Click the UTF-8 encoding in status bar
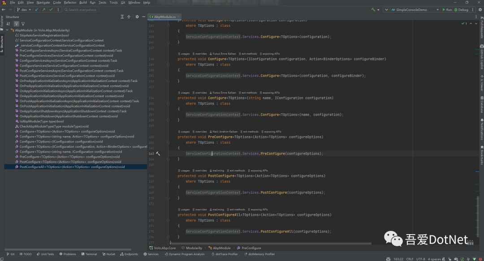The height and width of the screenshot is (261, 484). click(420, 259)
